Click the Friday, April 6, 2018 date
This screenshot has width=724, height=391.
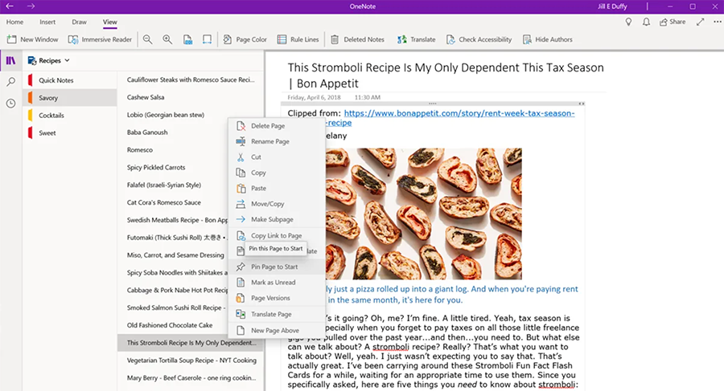click(x=314, y=97)
